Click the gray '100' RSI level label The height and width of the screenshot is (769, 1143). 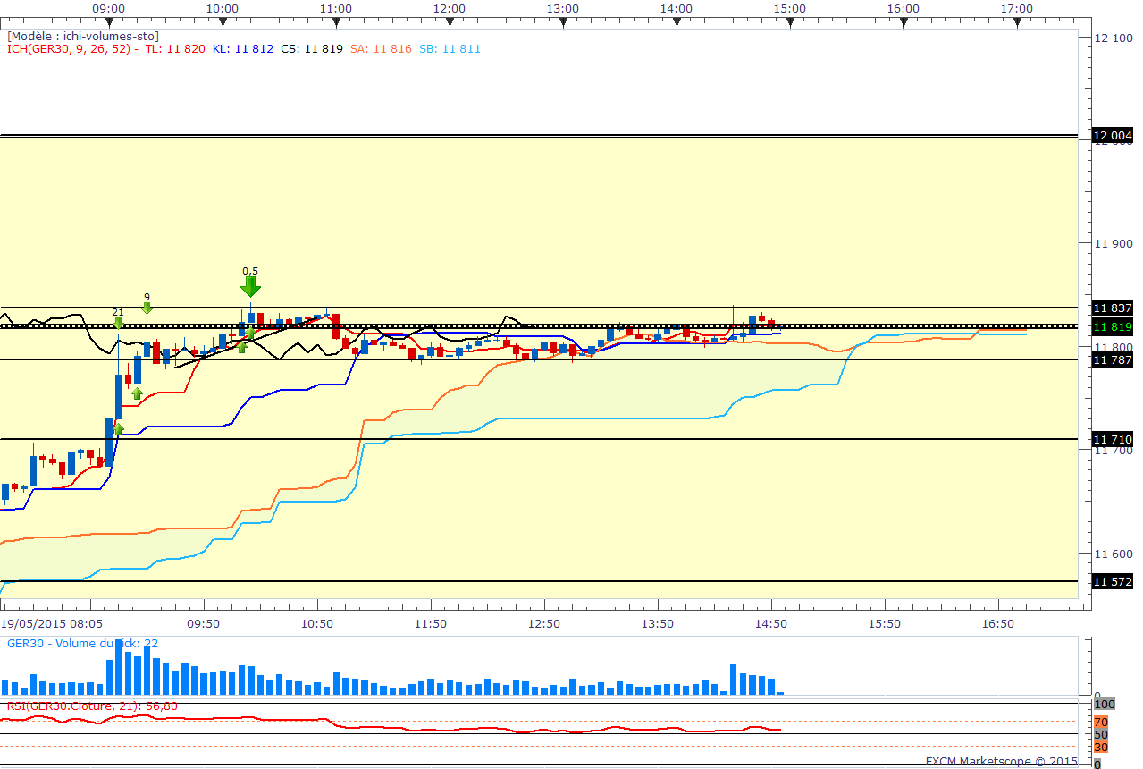1105,705
